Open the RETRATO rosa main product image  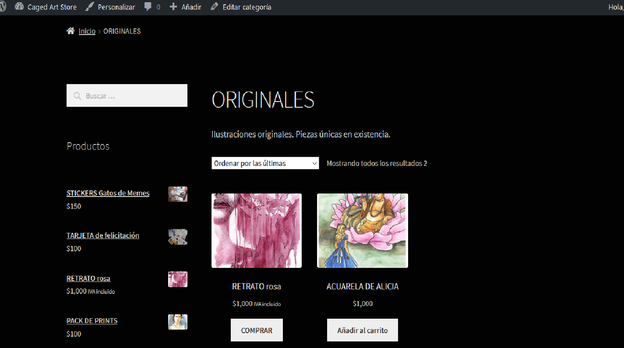click(x=257, y=231)
